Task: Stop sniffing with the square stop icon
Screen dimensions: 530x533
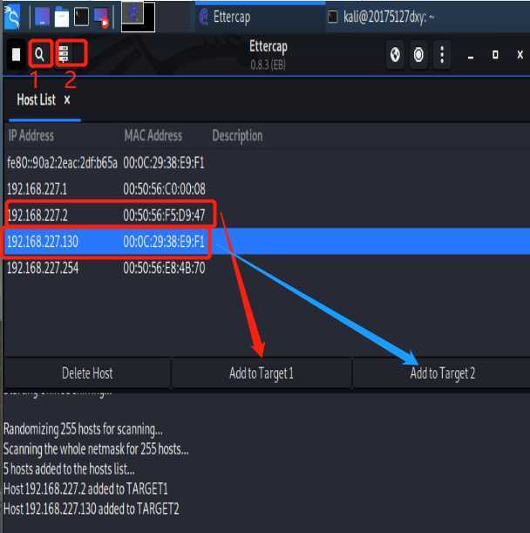Action: pyautogui.click(x=16, y=54)
